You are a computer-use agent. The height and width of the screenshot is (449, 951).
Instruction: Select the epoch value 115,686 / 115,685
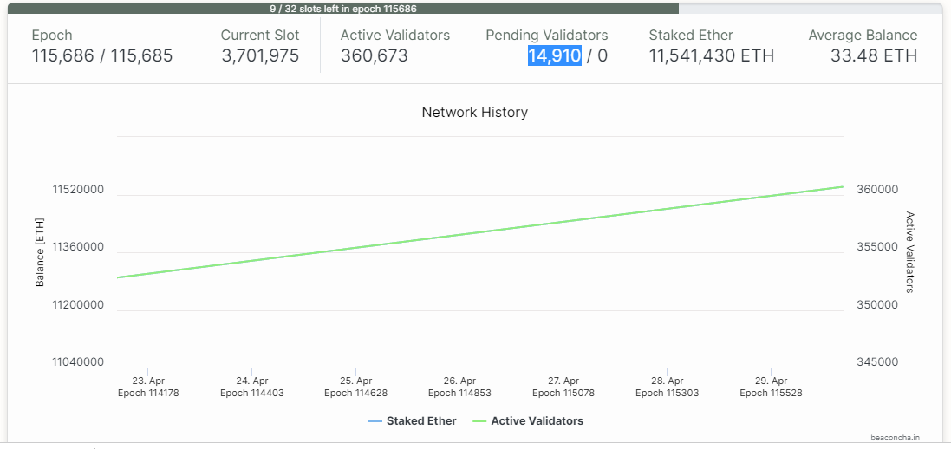102,55
